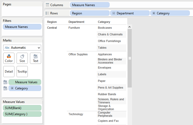Select the Bookcases category row
The image size is (193, 125).
(x=105, y=28)
